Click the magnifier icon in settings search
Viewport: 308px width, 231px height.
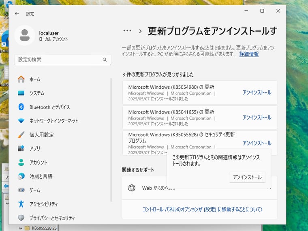coord(105,60)
